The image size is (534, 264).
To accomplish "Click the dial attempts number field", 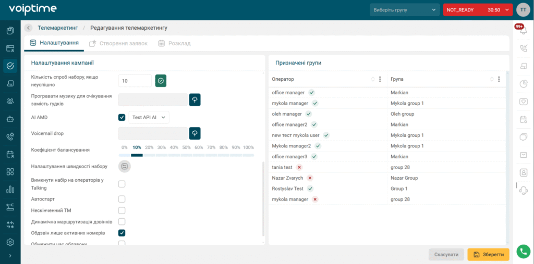I will point(135,81).
